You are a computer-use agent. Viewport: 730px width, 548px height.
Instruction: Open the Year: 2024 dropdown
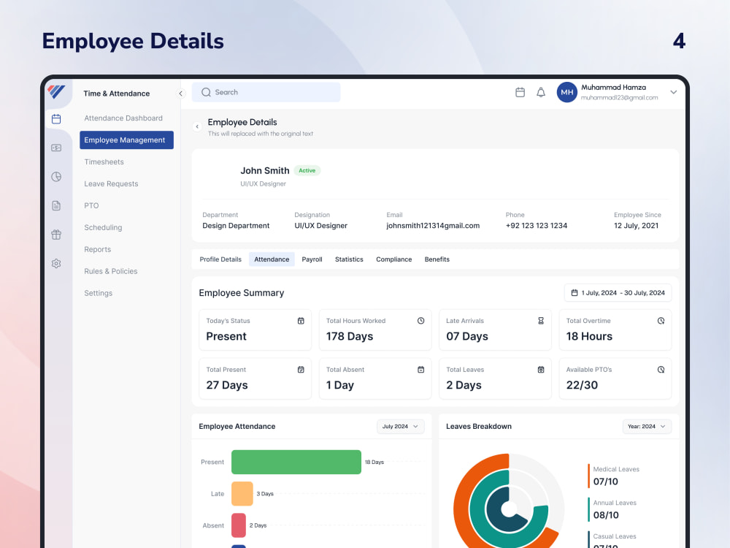pos(647,427)
